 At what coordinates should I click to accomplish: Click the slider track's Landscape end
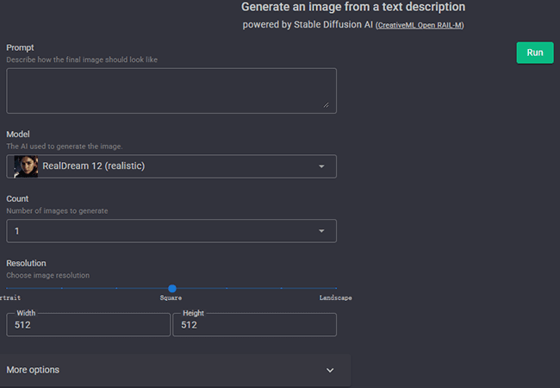coord(335,289)
